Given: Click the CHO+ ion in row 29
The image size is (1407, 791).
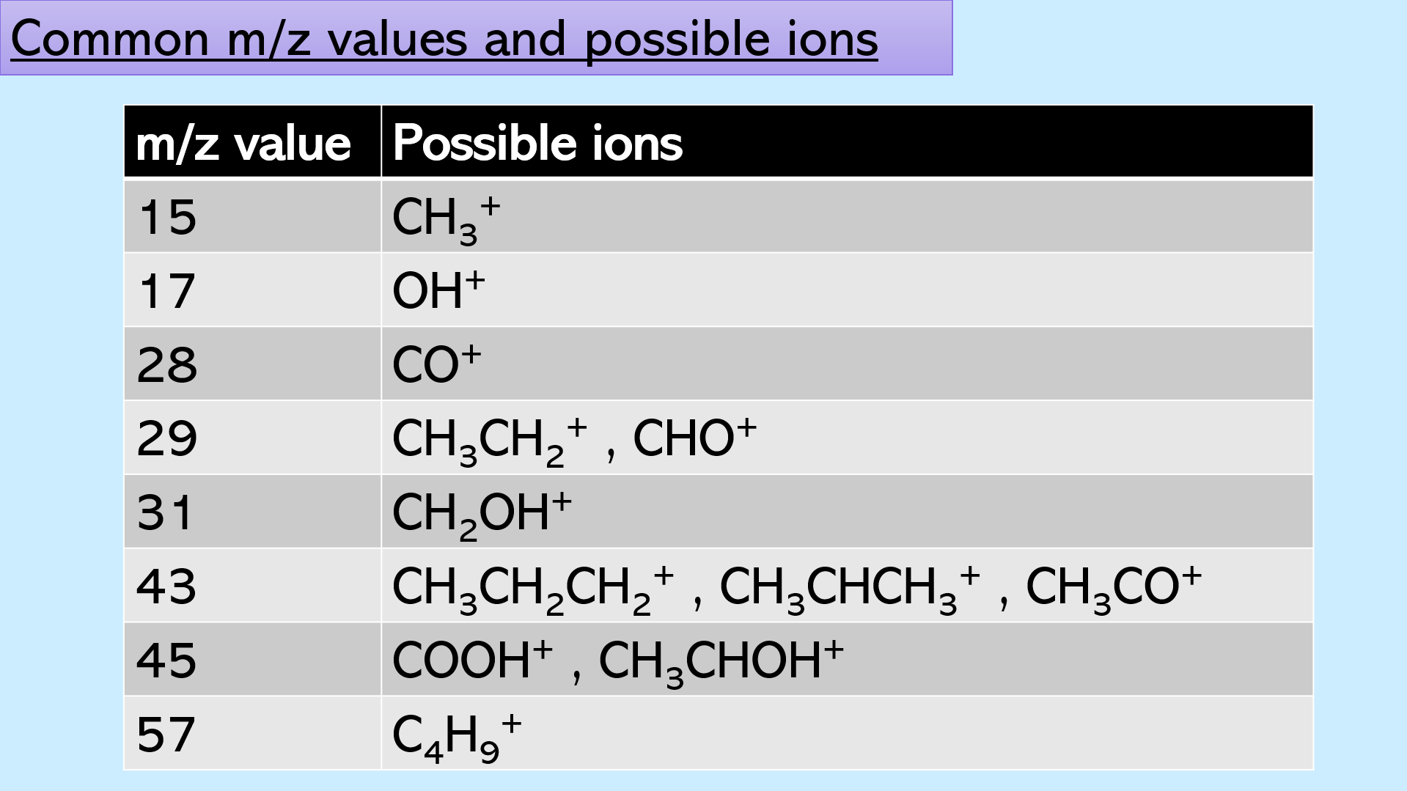Looking at the screenshot, I should [694, 438].
